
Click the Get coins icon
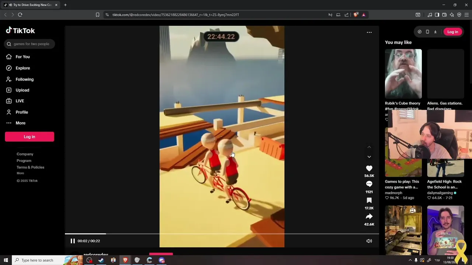click(x=420, y=32)
